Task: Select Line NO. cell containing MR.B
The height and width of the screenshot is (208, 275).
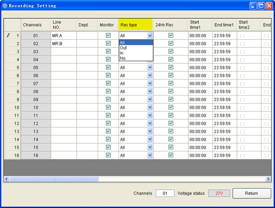Action: [63, 44]
